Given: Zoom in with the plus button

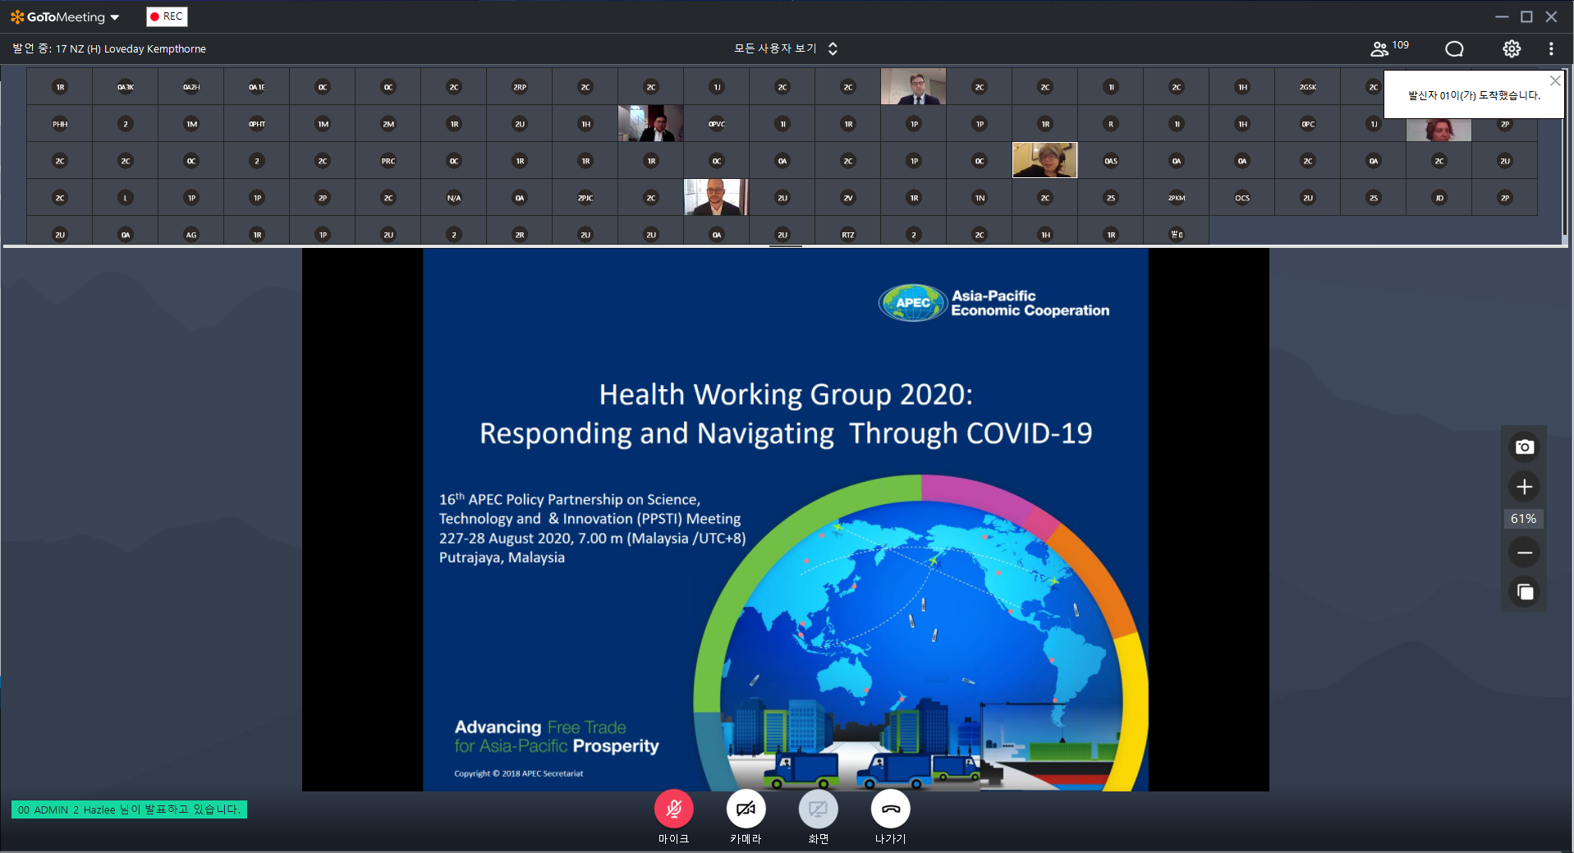Looking at the screenshot, I should click(x=1524, y=487).
